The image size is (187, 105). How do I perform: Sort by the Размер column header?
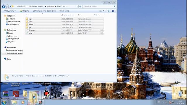(97, 15)
